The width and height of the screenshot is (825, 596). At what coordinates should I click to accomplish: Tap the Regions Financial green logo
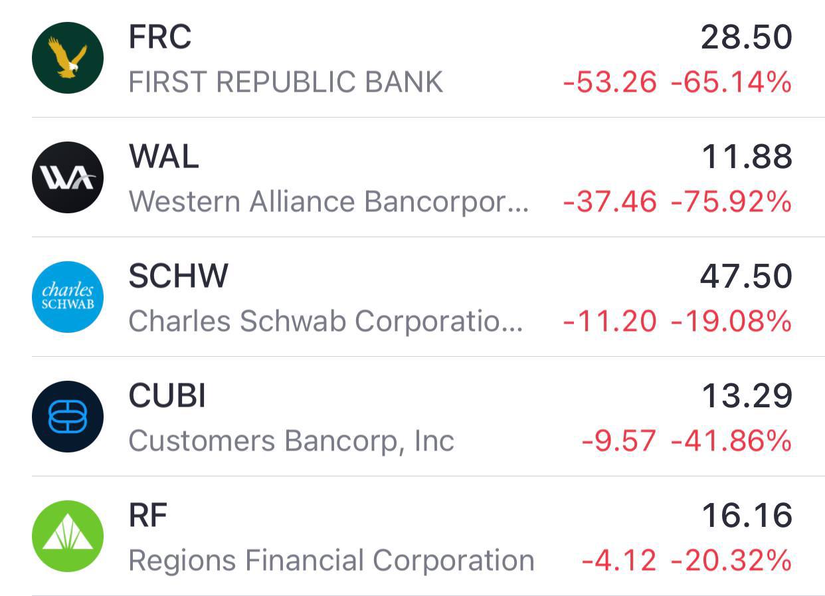68,536
